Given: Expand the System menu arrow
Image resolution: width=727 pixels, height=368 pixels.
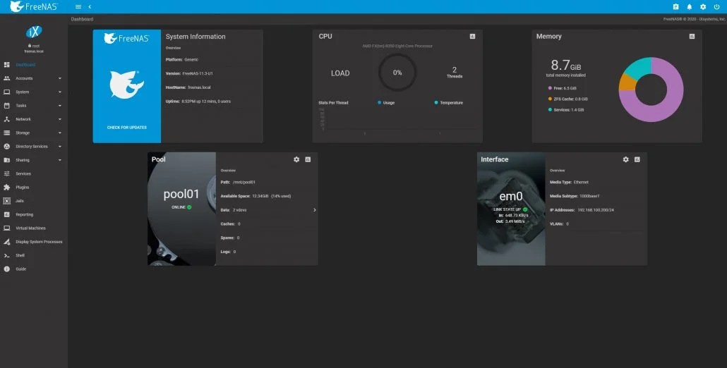Looking at the screenshot, I should pos(60,92).
